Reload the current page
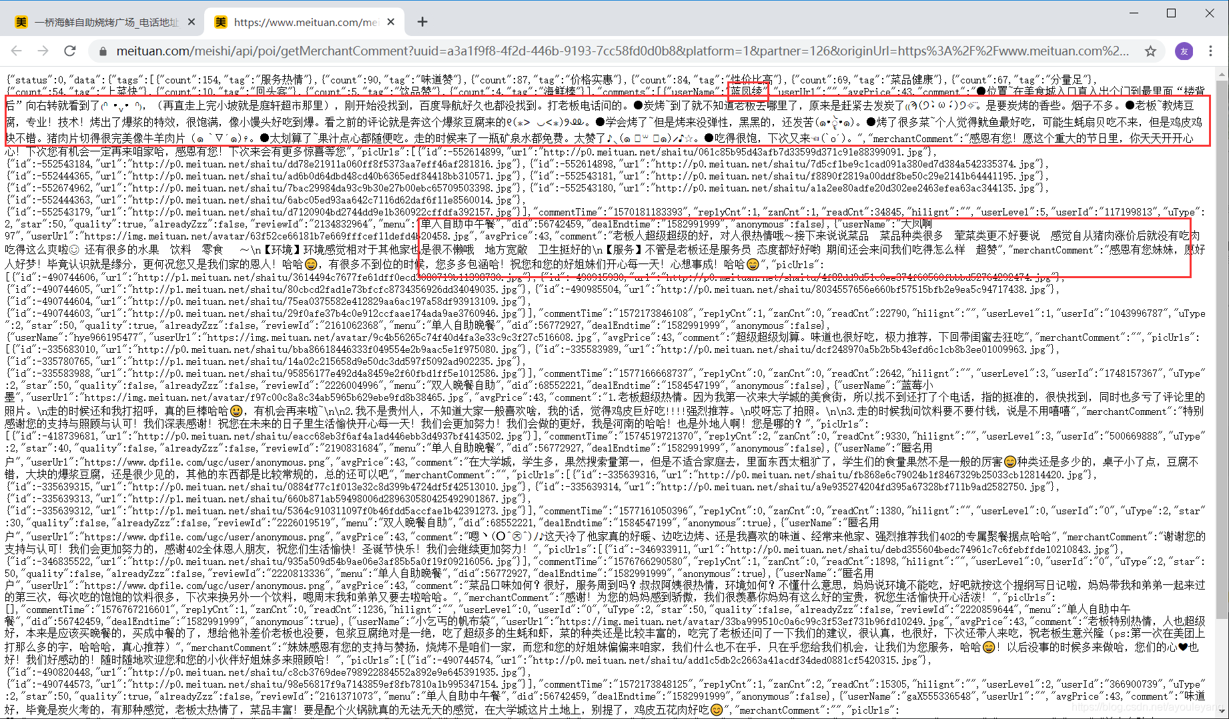The image size is (1229, 719). click(70, 51)
